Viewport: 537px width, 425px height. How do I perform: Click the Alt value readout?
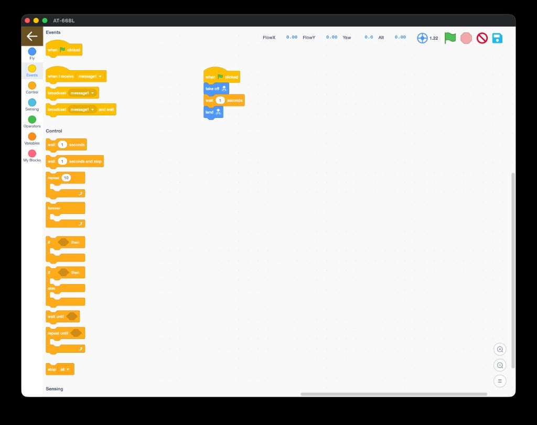click(400, 37)
